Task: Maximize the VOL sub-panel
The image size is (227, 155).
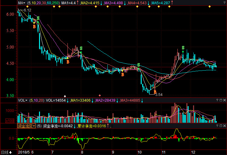Action: (221, 100)
